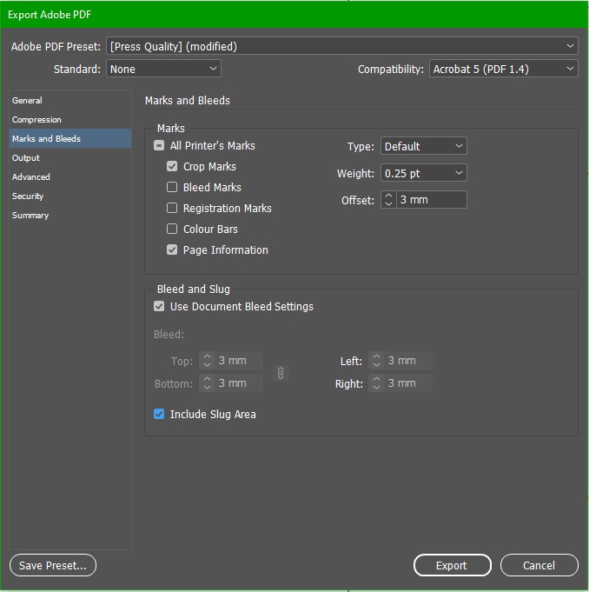Click the Export button

[x=452, y=565]
